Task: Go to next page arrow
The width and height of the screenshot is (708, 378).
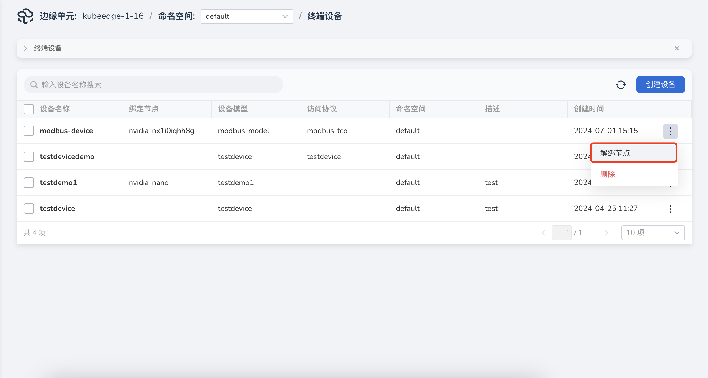Action: pyautogui.click(x=606, y=233)
